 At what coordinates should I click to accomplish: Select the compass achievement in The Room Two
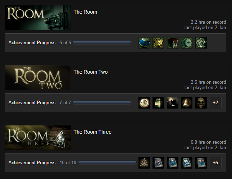point(144,103)
